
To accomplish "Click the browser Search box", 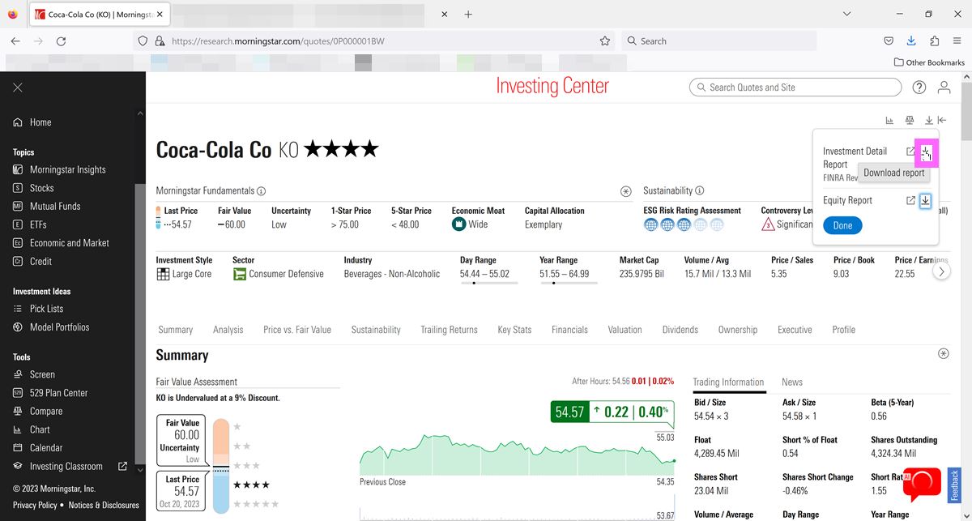I will [719, 41].
